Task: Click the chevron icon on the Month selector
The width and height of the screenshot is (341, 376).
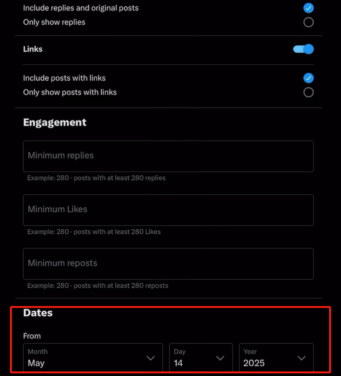Action: pyautogui.click(x=151, y=358)
